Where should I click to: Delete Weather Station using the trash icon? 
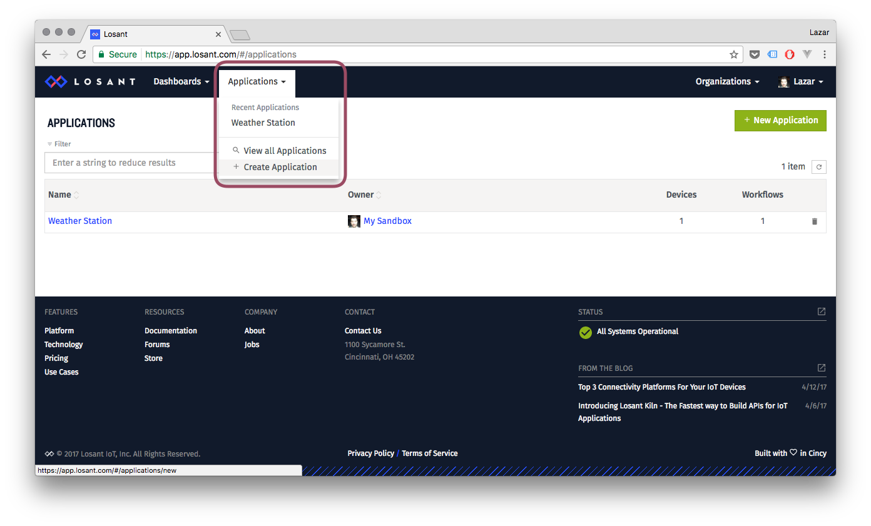pyautogui.click(x=814, y=221)
